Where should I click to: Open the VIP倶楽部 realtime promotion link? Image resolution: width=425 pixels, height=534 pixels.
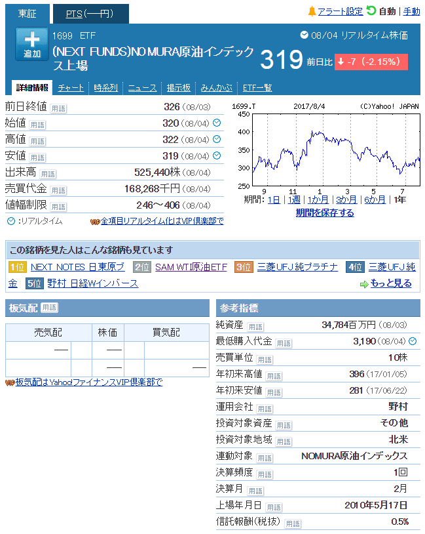[x=162, y=221]
